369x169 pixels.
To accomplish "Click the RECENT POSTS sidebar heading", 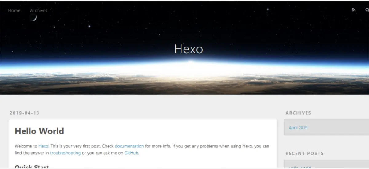I will [x=304, y=153].
